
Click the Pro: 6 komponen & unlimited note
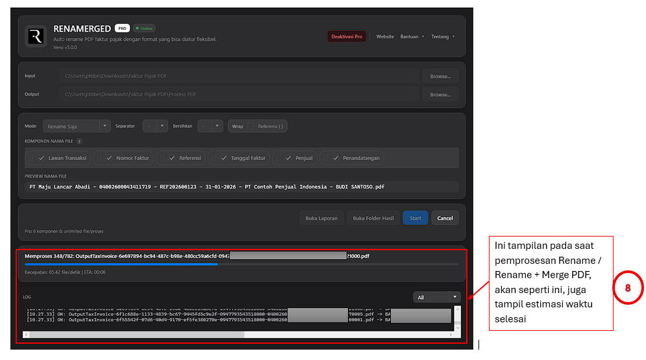pos(64,231)
